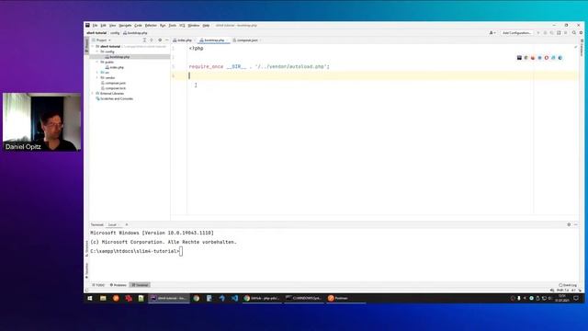
Task: Select composer.lock in the project tree
Action: click(x=113, y=88)
